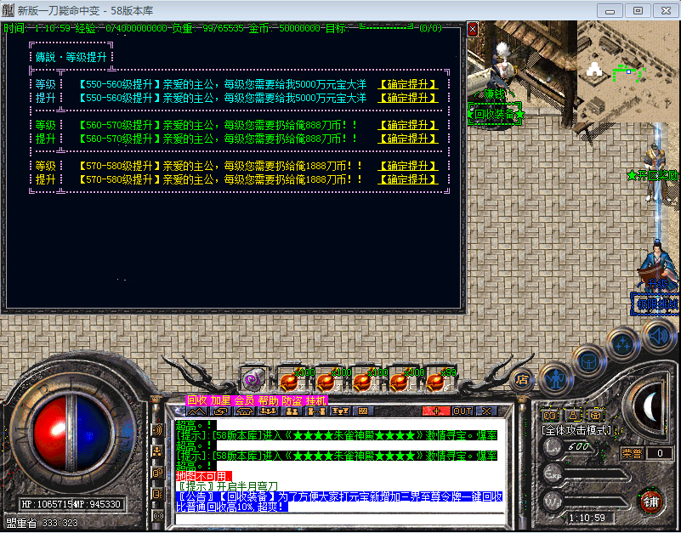Open the 会员 menu item
The image size is (681, 533).
pos(244,400)
